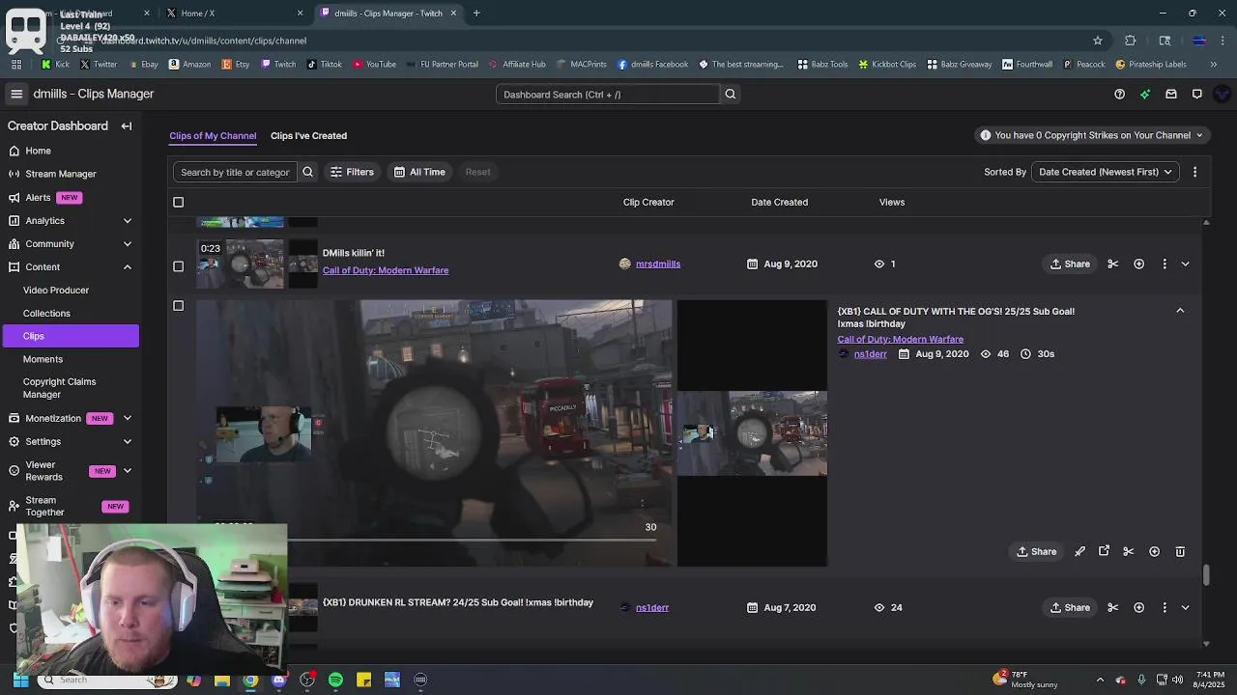
Task: Check the expanded CALL OF DUTY clip checkbox
Action: [178, 306]
